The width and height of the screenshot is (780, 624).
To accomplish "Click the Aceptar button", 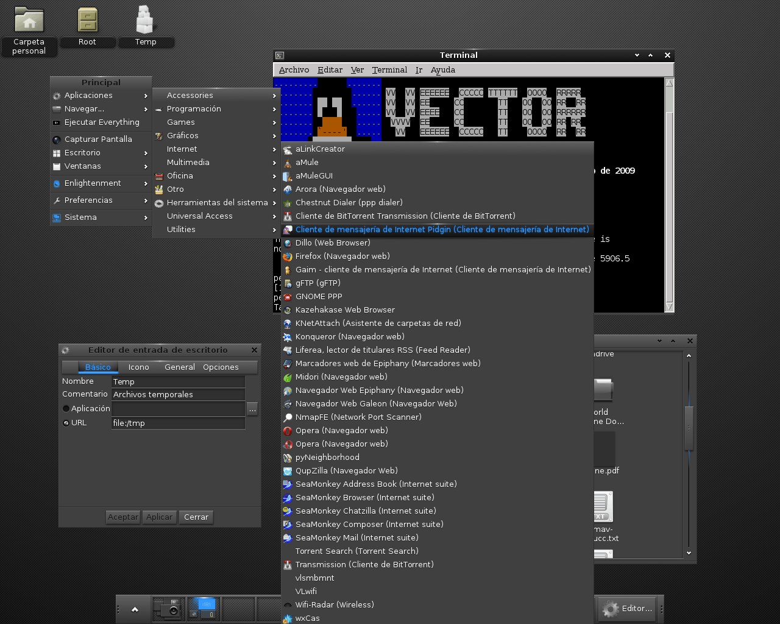I will 123,517.
